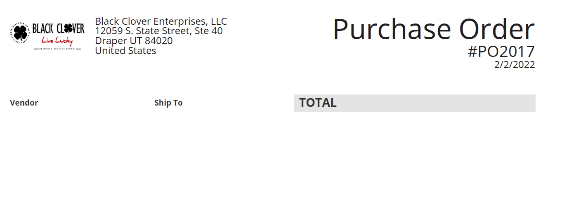Click the TOTAL header text
The width and height of the screenshot is (562, 219).
[x=318, y=103]
